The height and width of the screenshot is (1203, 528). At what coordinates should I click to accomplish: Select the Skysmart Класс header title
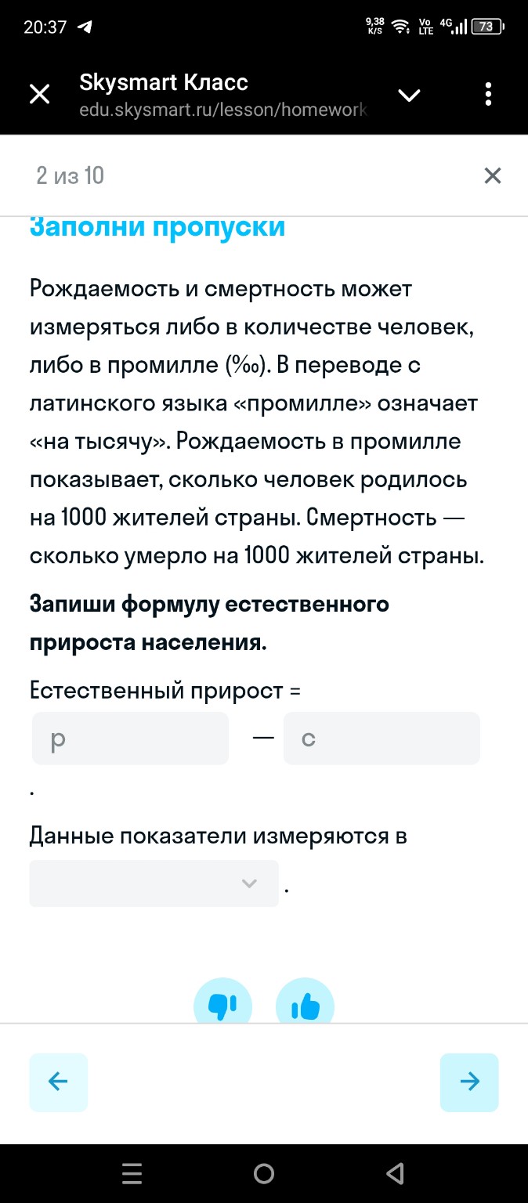pos(163,82)
